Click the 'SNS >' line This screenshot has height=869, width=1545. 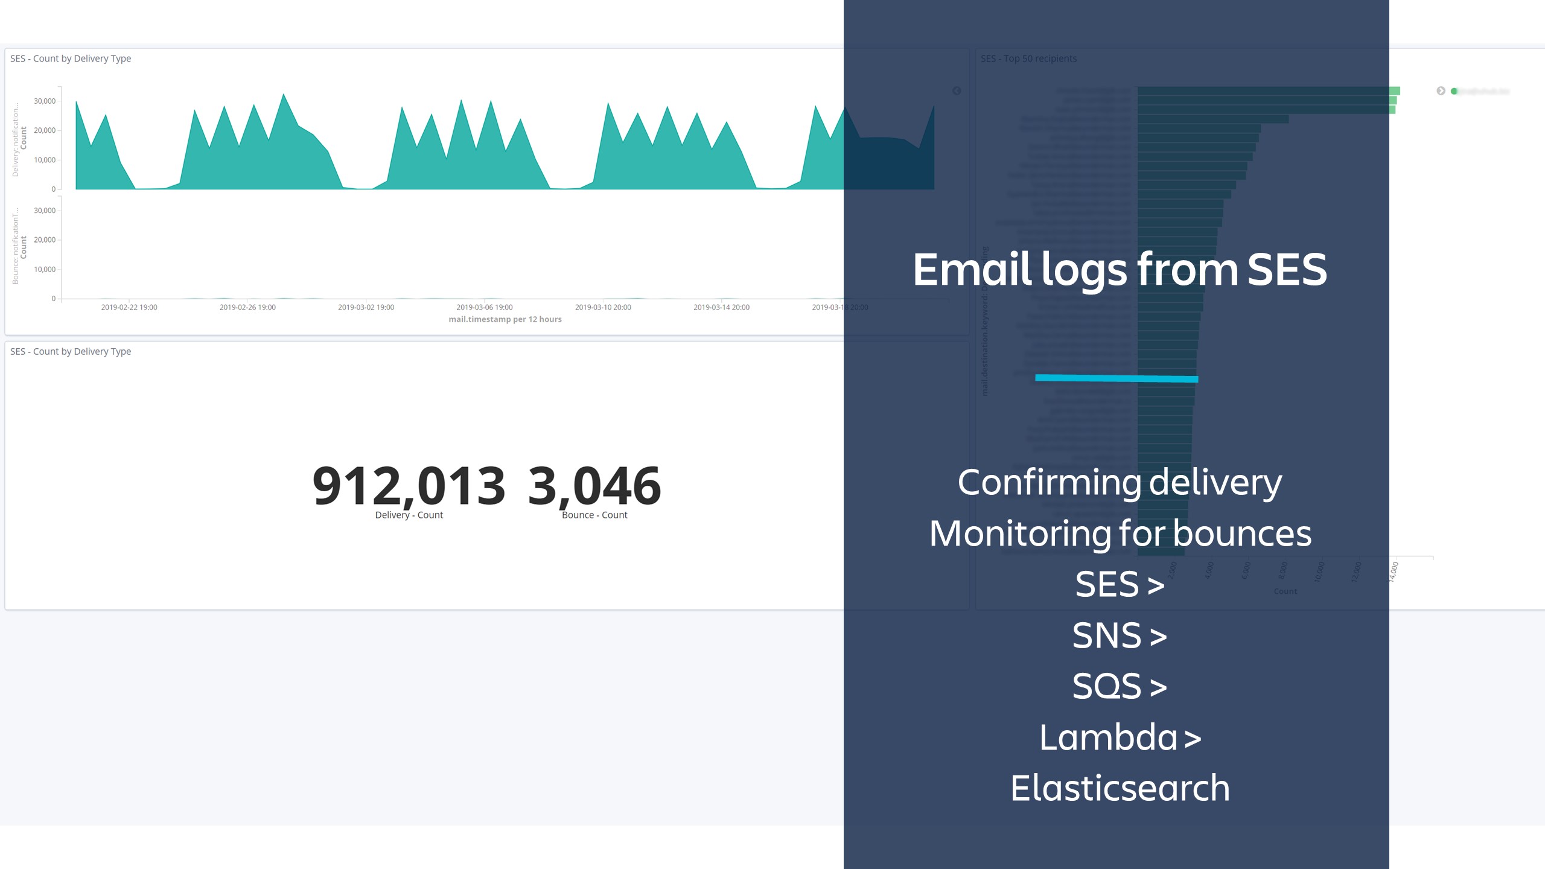1120,635
